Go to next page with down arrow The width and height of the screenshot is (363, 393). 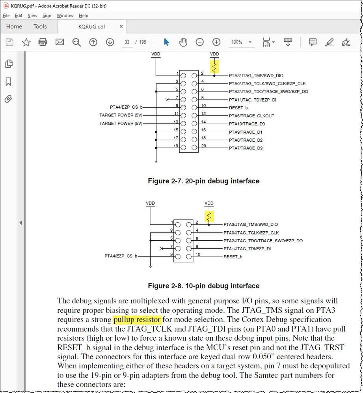(x=110, y=42)
